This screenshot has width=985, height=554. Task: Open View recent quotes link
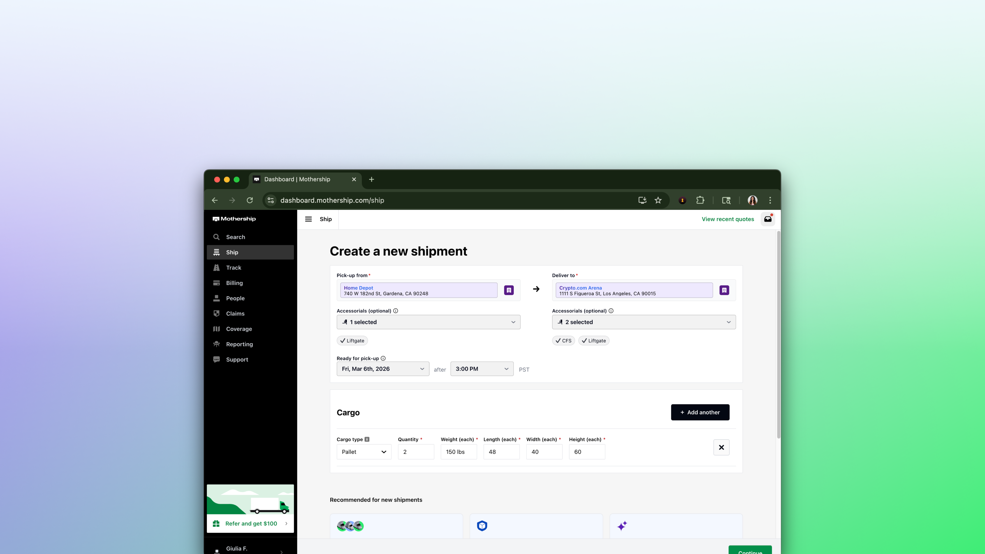click(x=728, y=219)
